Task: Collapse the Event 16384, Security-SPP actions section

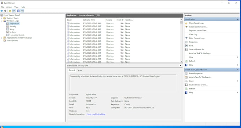Action: coord(238,70)
